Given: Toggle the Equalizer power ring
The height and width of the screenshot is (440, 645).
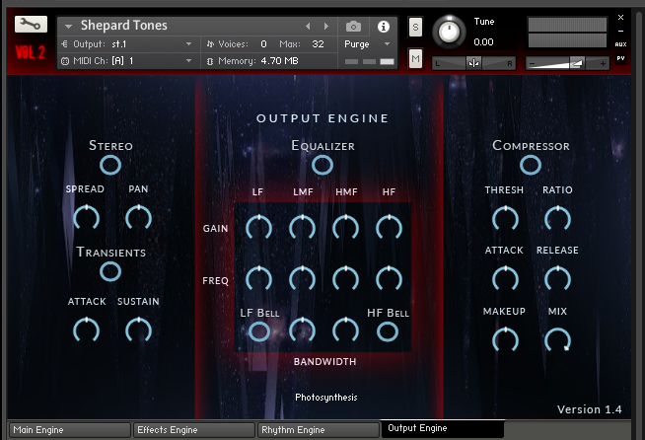Looking at the screenshot, I should (322, 165).
